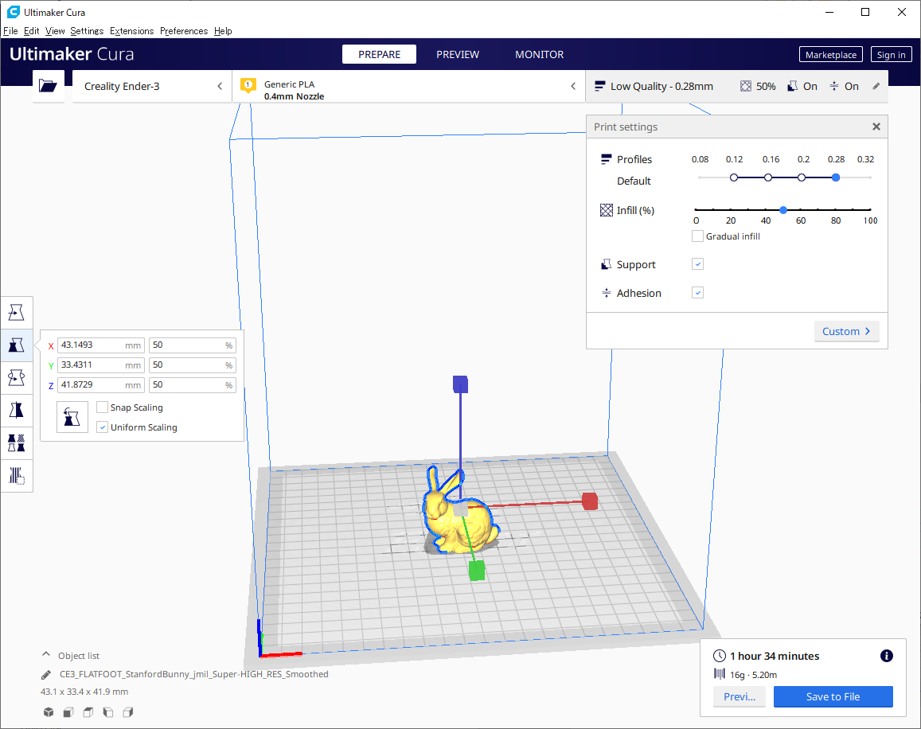Uncheck the Support checkbox
Image resolution: width=921 pixels, height=729 pixels.
pyautogui.click(x=698, y=264)
